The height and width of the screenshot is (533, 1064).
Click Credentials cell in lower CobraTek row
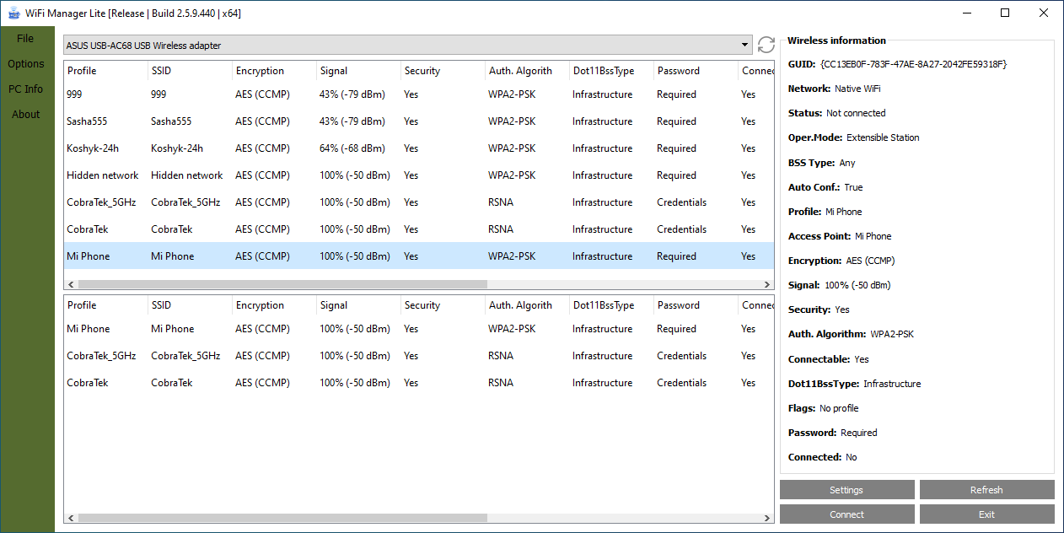681,383
